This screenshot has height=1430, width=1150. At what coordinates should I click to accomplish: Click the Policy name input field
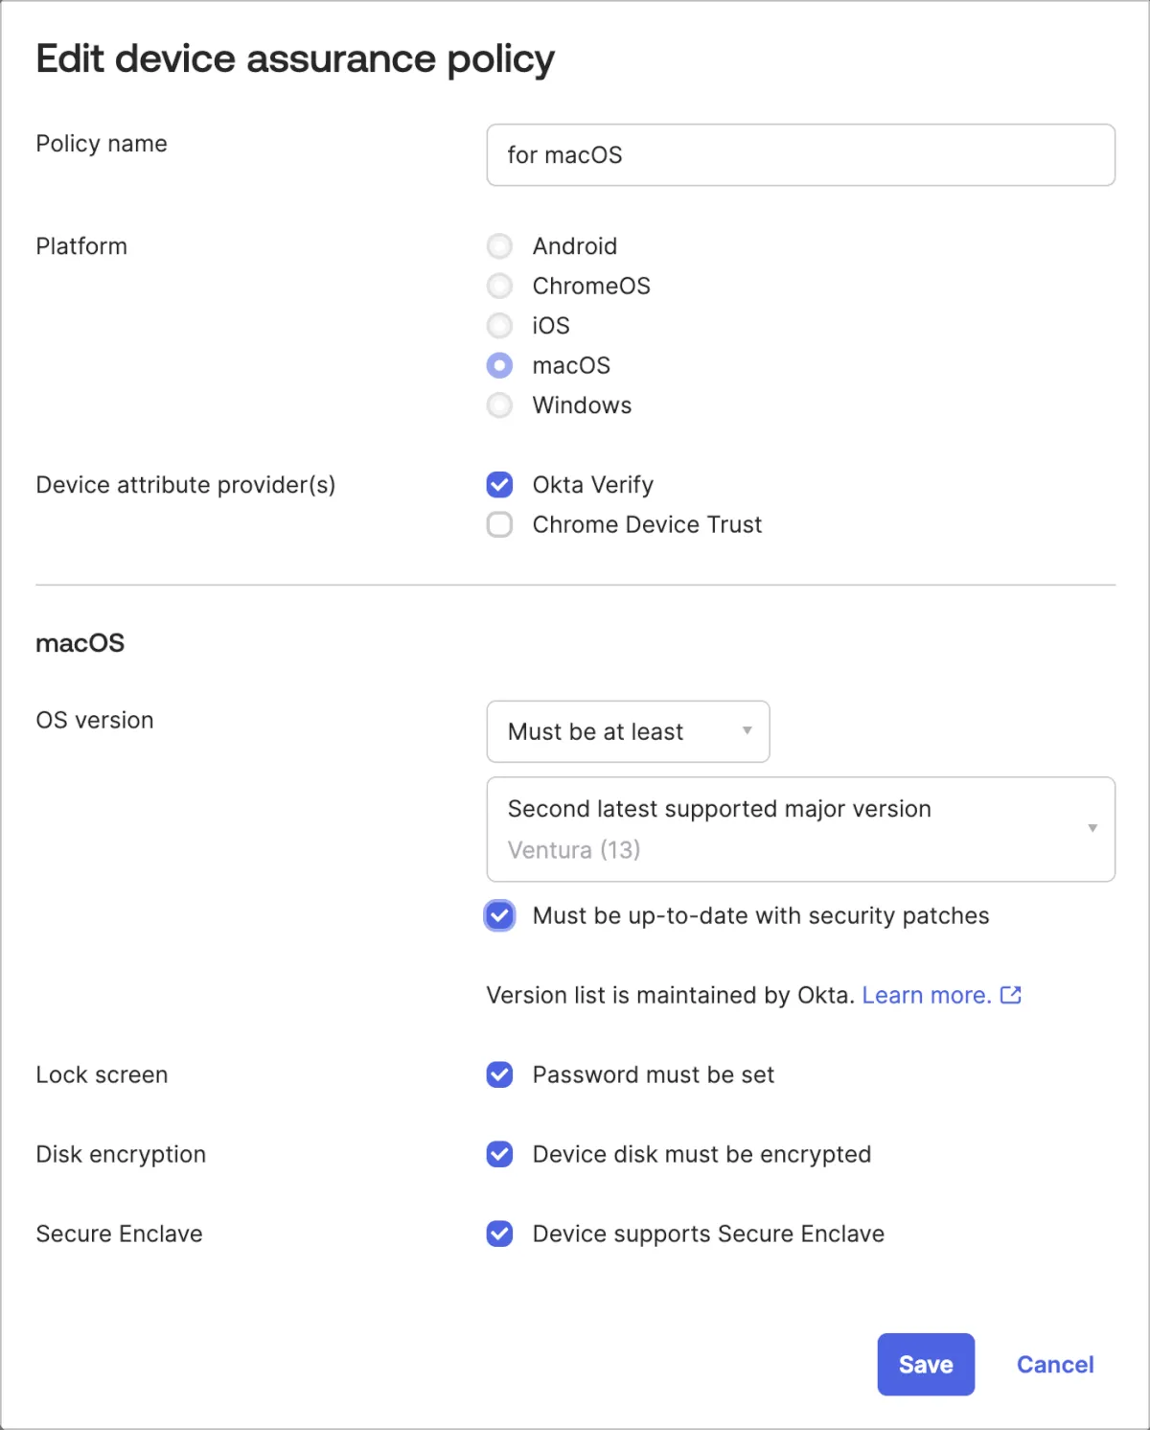[799, 155]
